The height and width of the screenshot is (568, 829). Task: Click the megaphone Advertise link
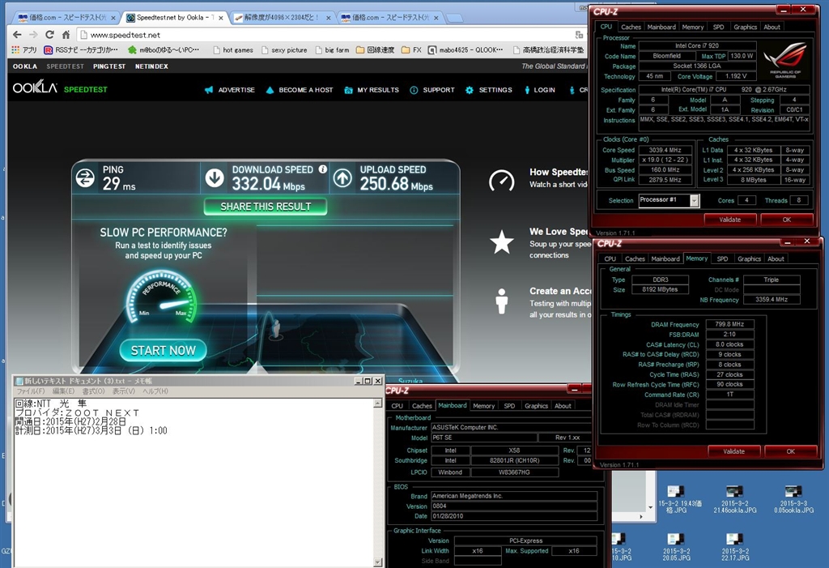(x=229, y=90)
